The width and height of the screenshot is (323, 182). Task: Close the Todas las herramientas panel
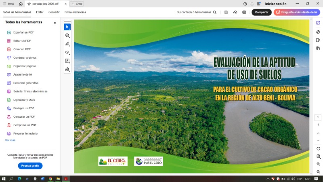pos(55,23)
